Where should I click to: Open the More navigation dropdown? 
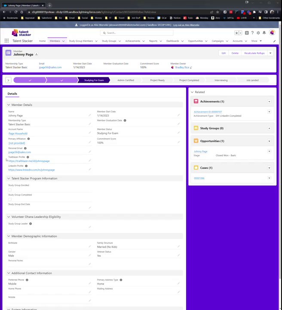256,41
